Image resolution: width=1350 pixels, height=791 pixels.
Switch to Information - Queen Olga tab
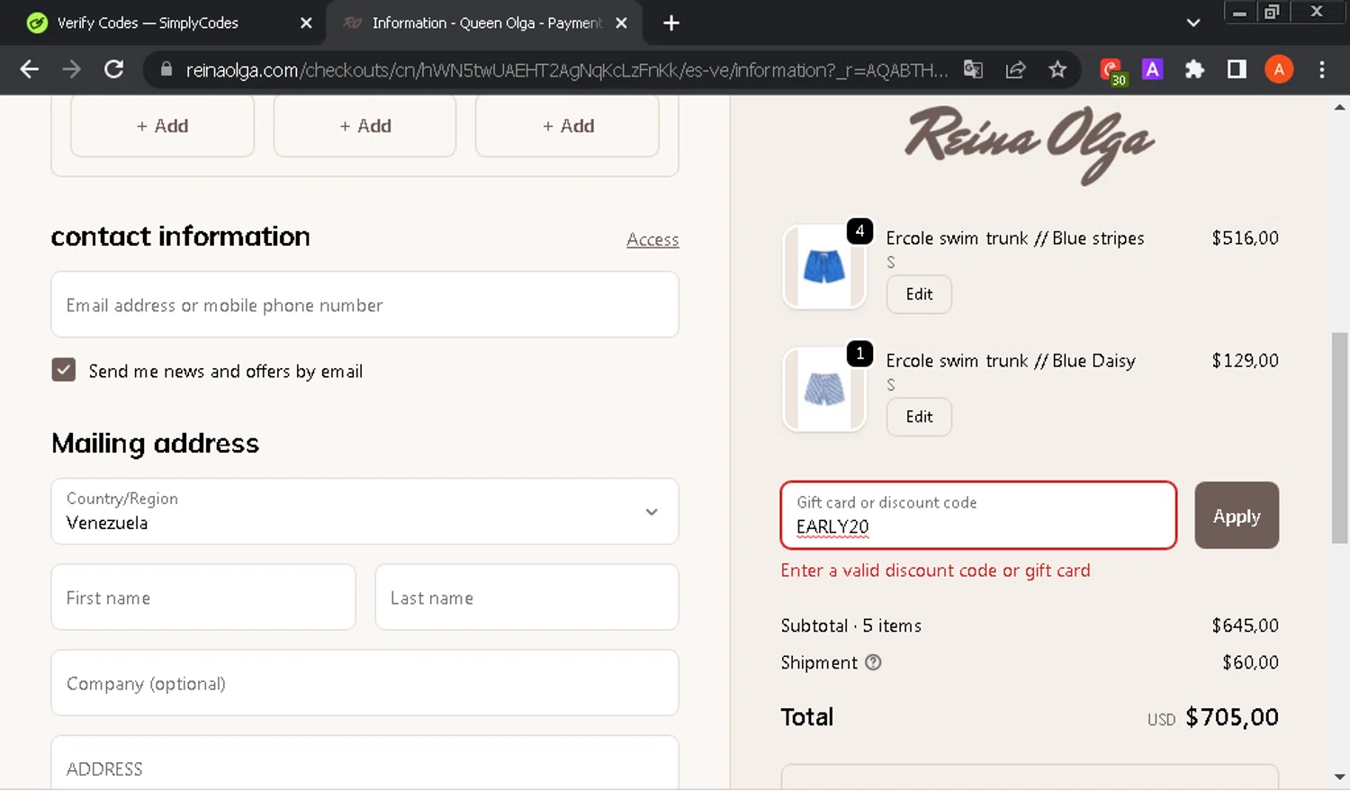point(486,22)
